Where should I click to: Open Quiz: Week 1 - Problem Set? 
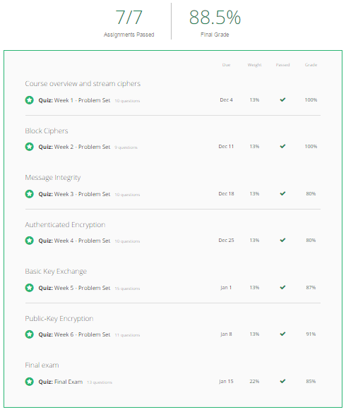click(74, 100)
